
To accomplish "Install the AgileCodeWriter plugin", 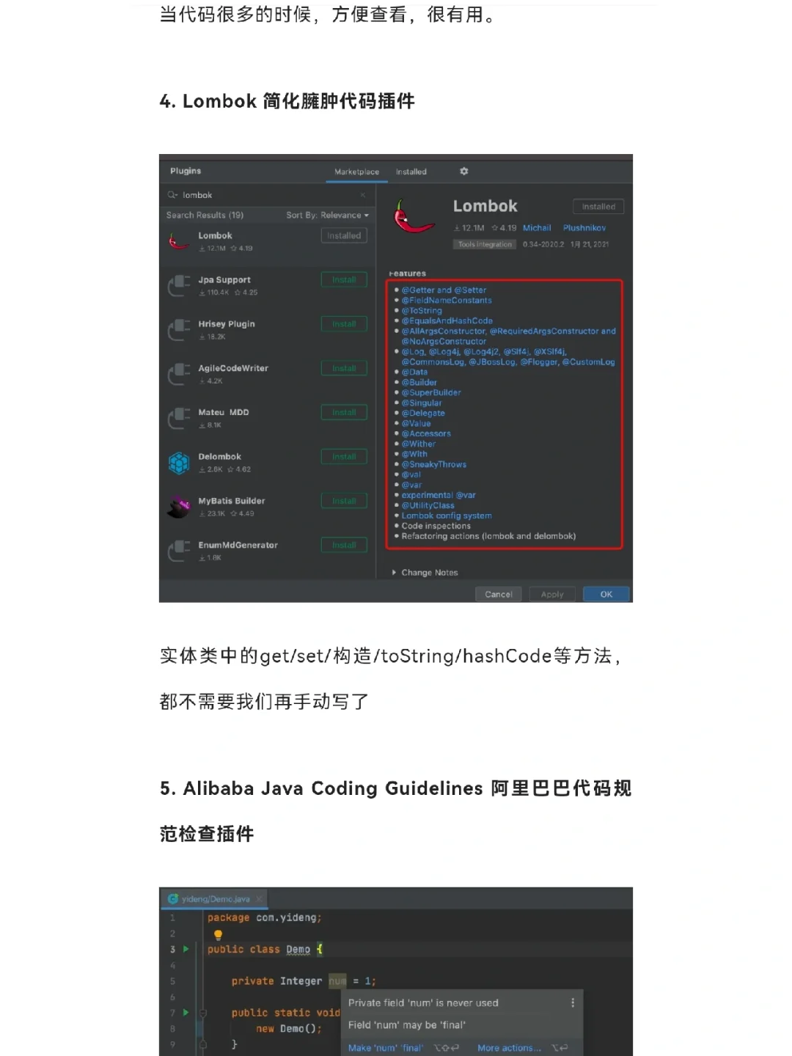I will coord(344,368).
